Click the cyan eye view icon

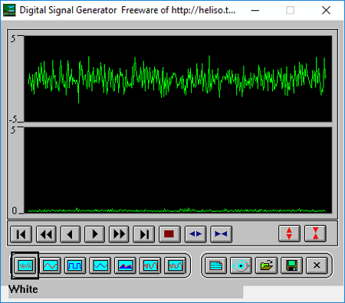[241, 266]
